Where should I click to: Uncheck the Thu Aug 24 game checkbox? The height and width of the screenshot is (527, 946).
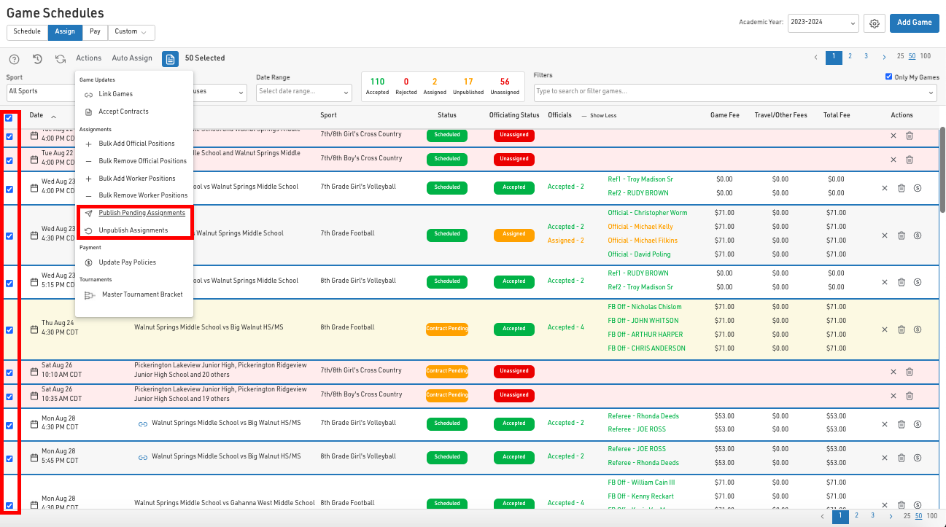pos(9,329)
